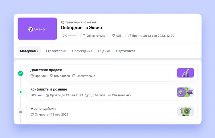215x138 pixels.
Task: Click the Пройден check circle icon
Action: pyautogui.click(x=32, y=76)
